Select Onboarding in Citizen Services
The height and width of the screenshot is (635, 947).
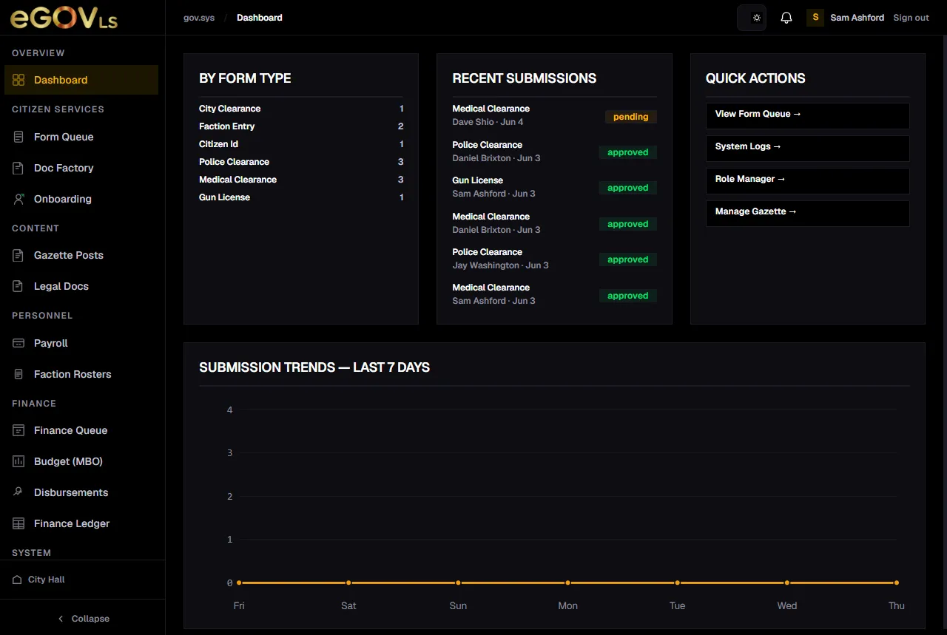click(x=81, y=199)
